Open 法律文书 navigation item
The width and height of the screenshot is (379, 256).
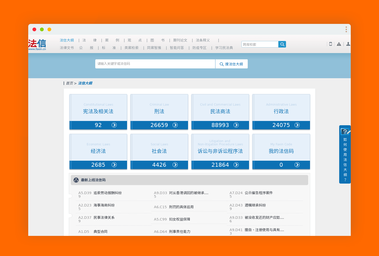(x=67, y=48)
